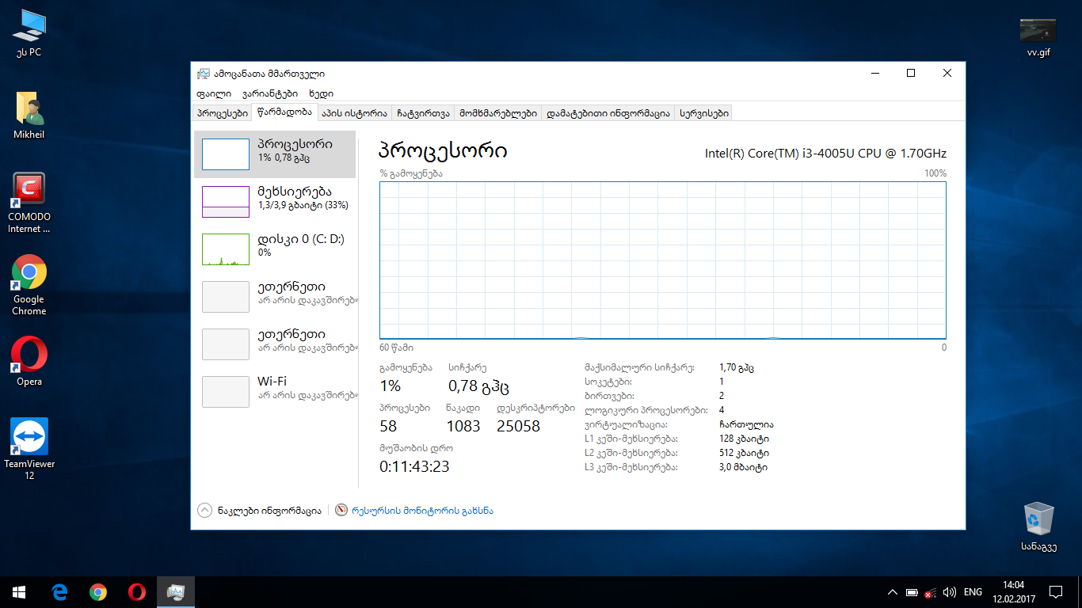Click the handles count 25058
Image resolution: width=1082 pixels, height=608 pixels.
(x=518, y=426)
